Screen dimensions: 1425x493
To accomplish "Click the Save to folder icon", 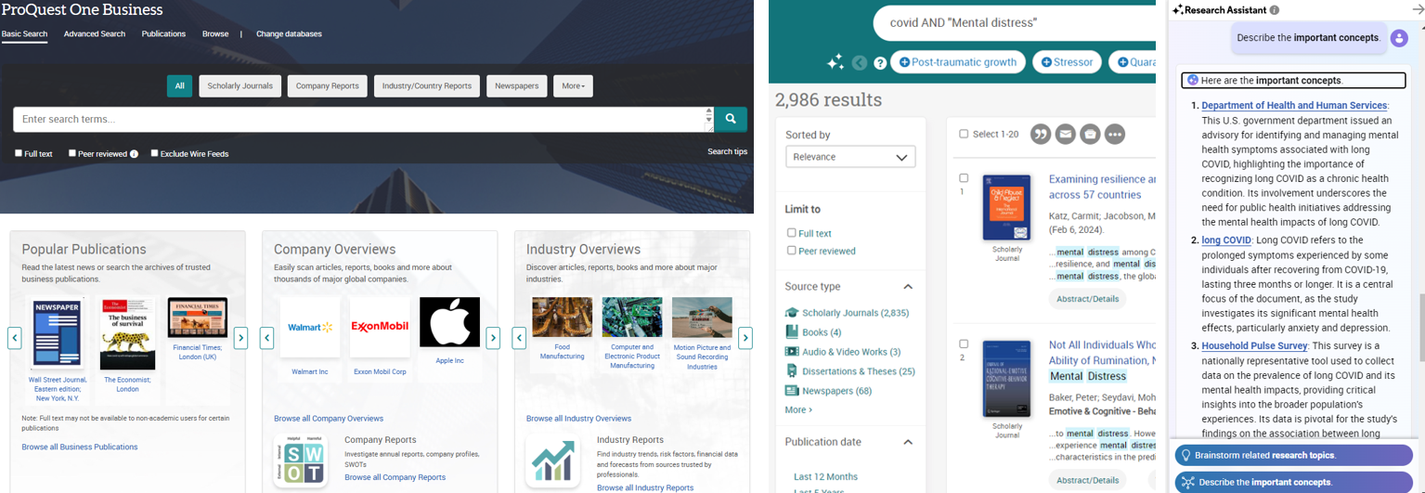I will click(x=1090, y=135).
